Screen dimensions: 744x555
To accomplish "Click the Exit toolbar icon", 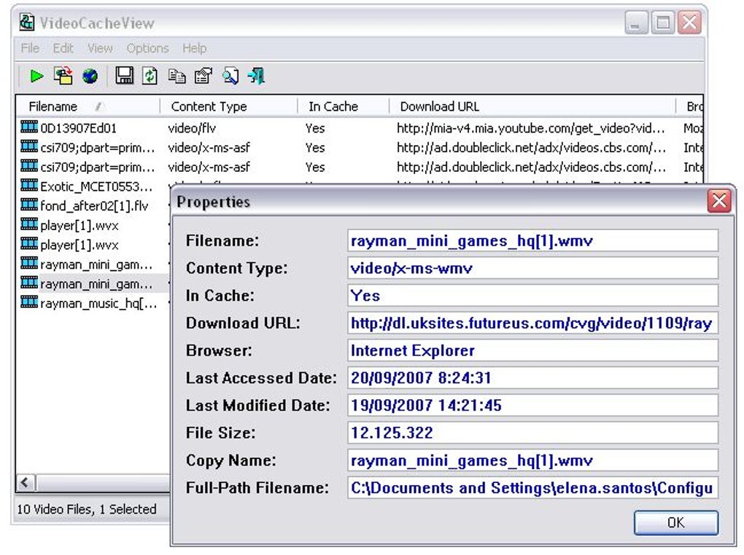I will (x=256, y=76).
